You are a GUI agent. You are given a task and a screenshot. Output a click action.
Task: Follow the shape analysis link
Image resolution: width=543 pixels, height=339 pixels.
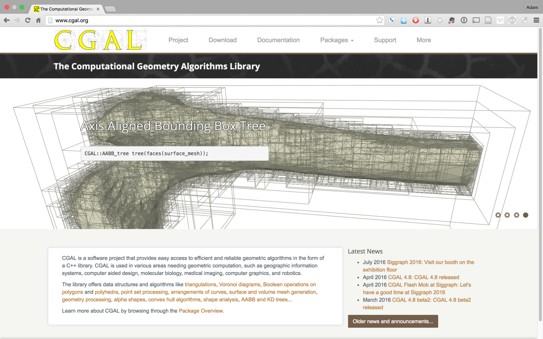click(x=221, y=299)
